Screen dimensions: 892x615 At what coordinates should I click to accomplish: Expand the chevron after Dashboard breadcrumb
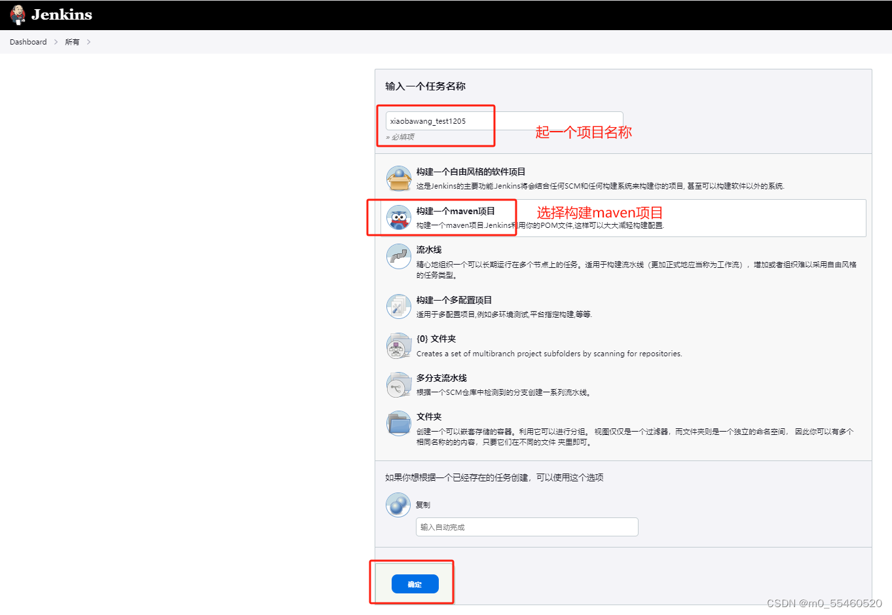point(56,42)
